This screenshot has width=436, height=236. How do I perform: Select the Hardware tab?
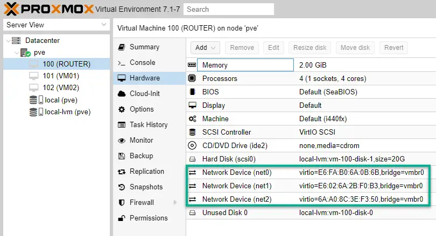click(149, 78)
